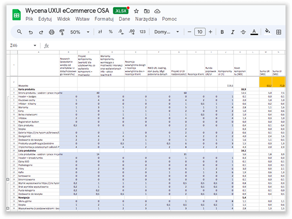Open the 50% zoom dropdown
The height and width of the screenshot is (219, 292).
pyautogui.click(x=80, y=32)
